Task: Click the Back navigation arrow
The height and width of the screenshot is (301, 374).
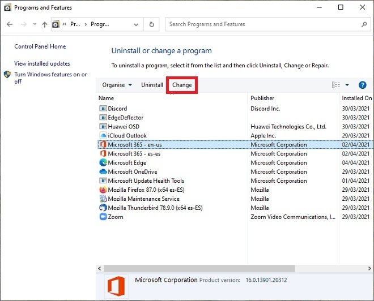Action: click(x=10, y=24)
